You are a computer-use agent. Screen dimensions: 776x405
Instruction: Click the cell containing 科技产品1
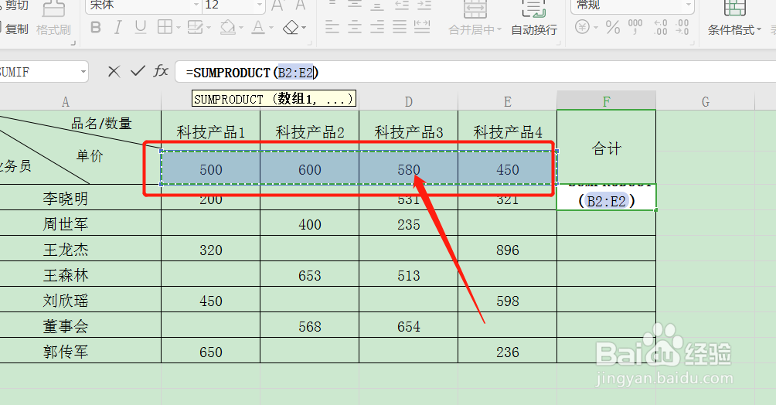pos(211,131)
